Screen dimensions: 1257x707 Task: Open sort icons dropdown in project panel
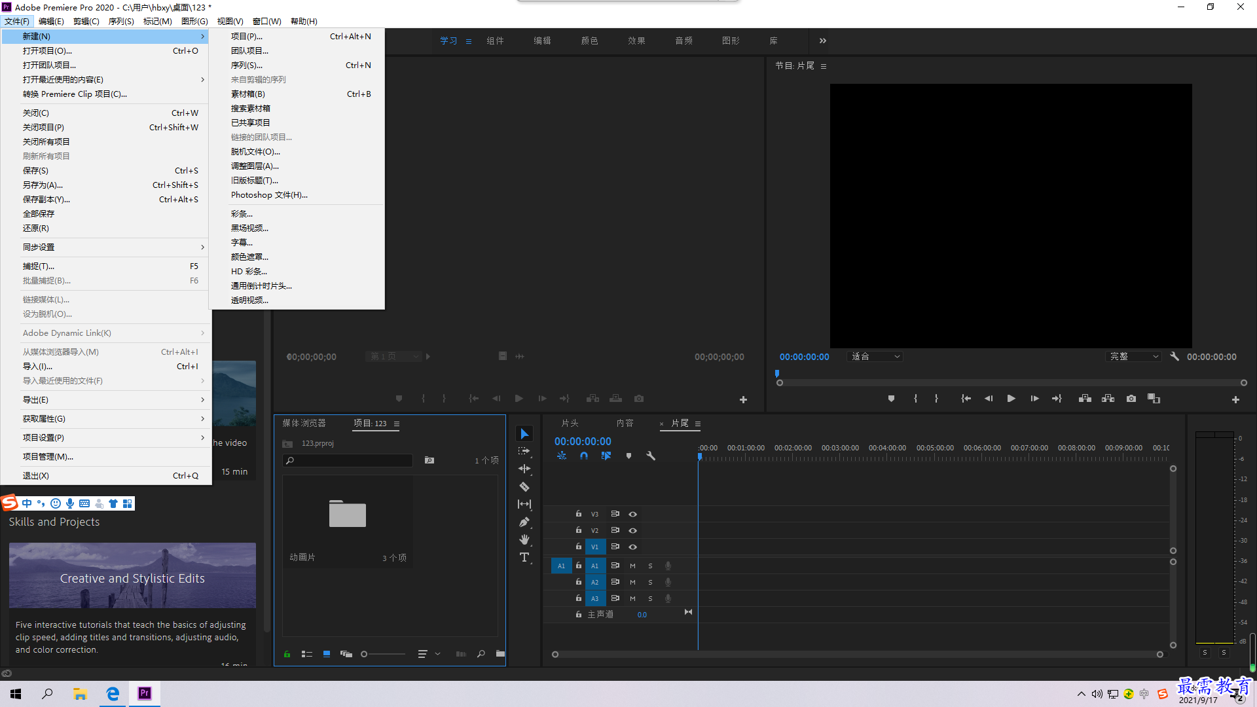(x=429, y=654)
